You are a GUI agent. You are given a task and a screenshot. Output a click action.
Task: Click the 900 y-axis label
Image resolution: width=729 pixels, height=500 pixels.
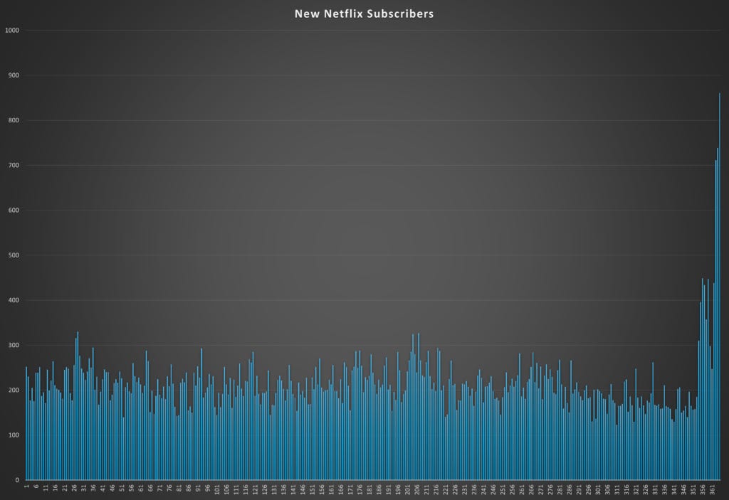click(14, 75)
